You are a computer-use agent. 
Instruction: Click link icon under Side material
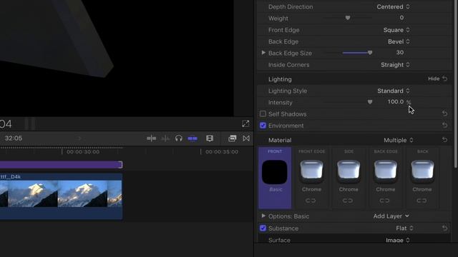[x=348, y=201]
